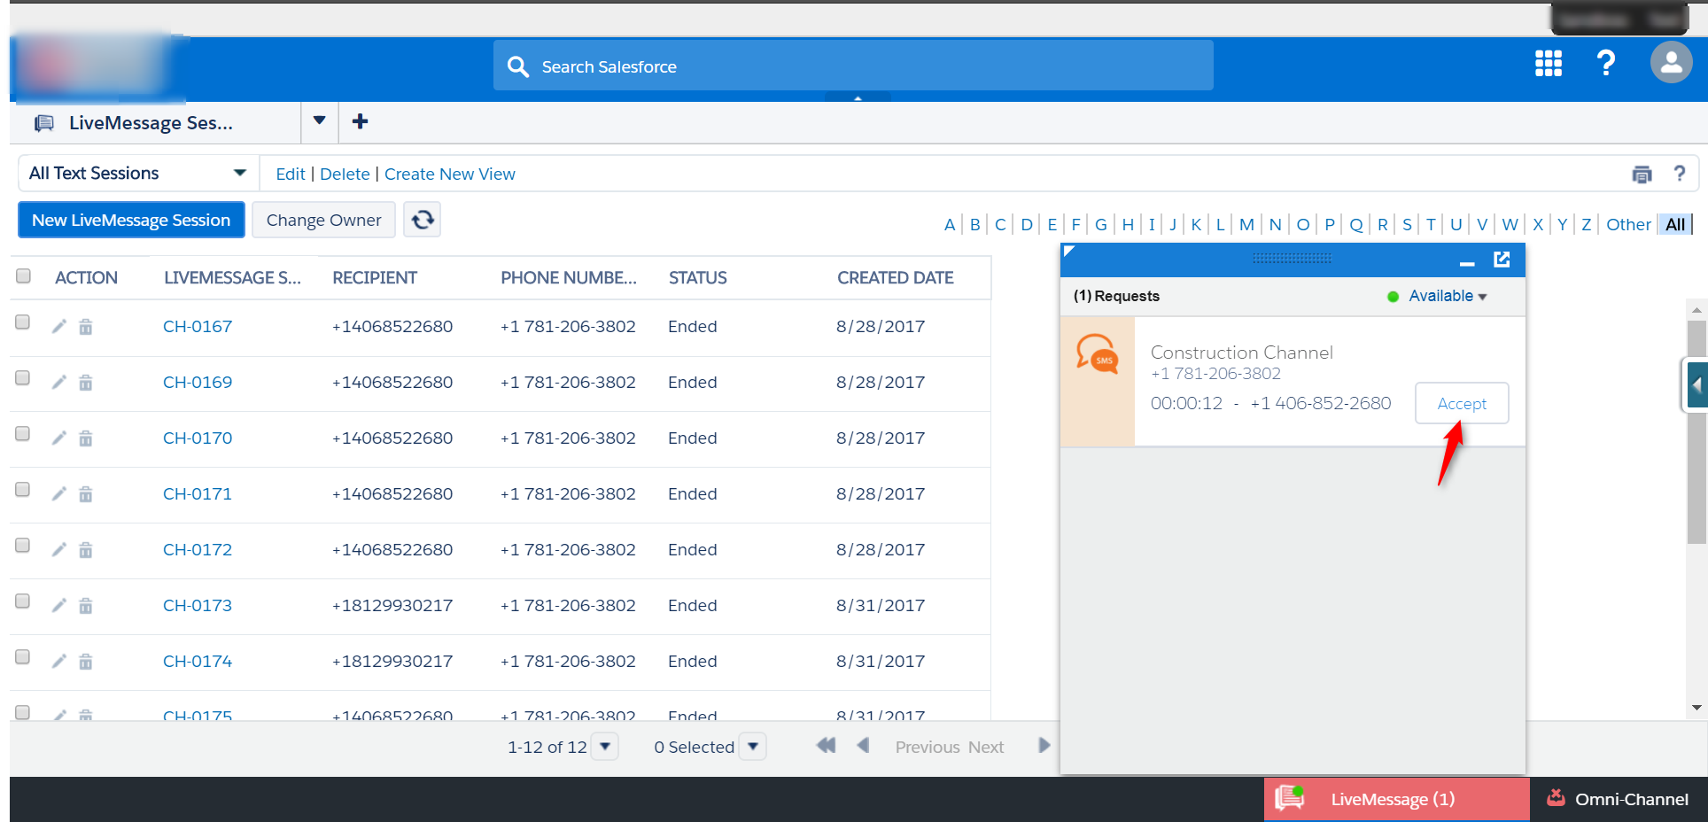Sort by Recipient column header
This screenshot has width=1708, height=822.
[375, 278]
